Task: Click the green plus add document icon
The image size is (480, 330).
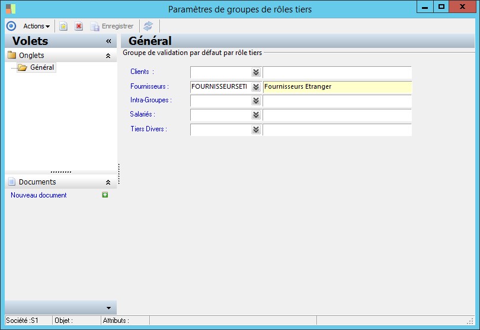Action: point(105,195)
